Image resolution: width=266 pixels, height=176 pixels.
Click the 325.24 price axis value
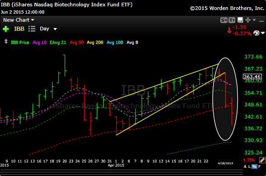tap(253, 152)
